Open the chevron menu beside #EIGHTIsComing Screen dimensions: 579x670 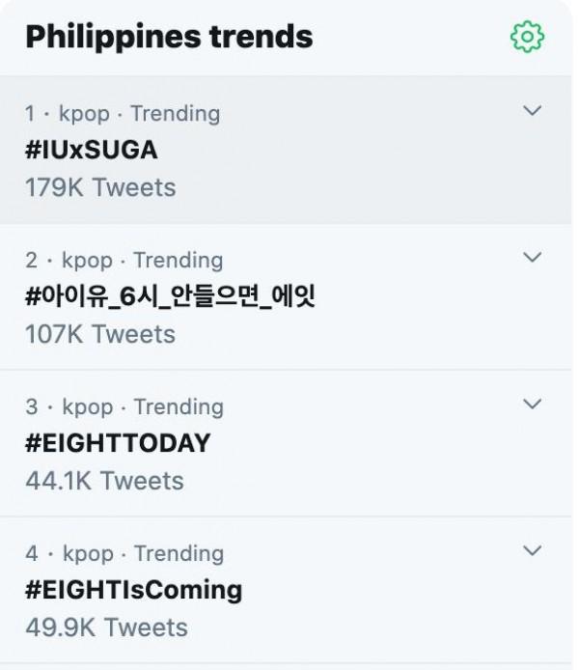532,550
